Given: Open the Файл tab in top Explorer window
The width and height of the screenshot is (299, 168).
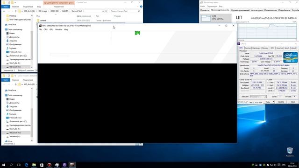Looking at the screenshot, I should (x=6, y=7).
